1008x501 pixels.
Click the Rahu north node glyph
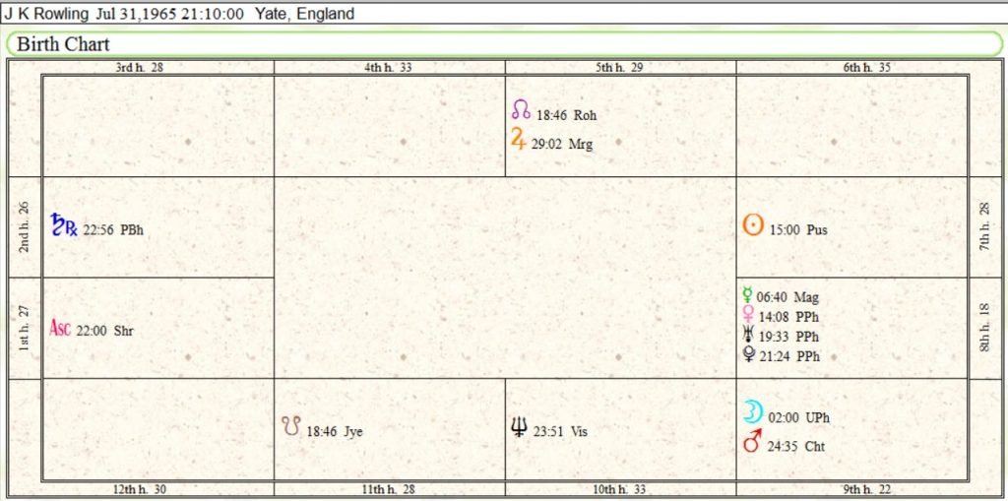(x=521, y=110)
